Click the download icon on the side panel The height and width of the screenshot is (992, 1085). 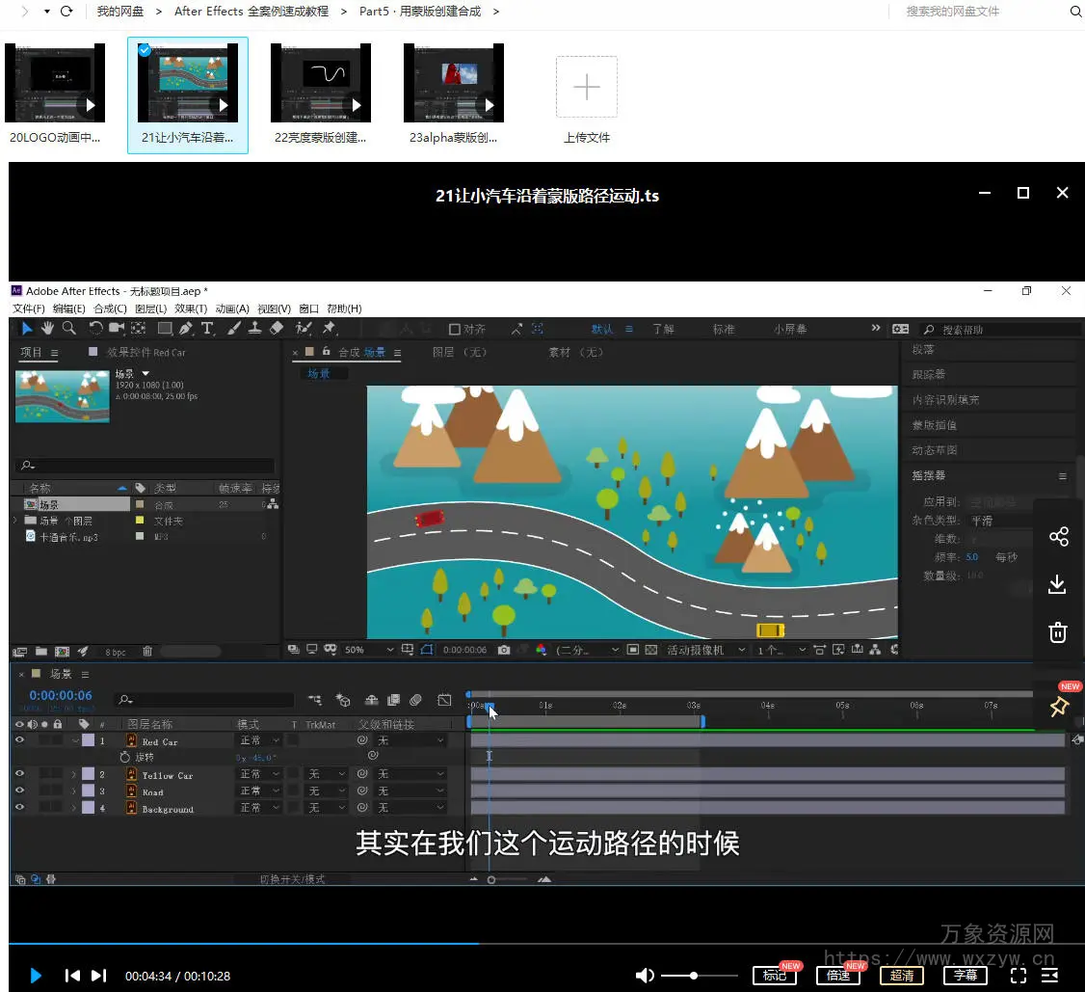tap(1058, 584)
